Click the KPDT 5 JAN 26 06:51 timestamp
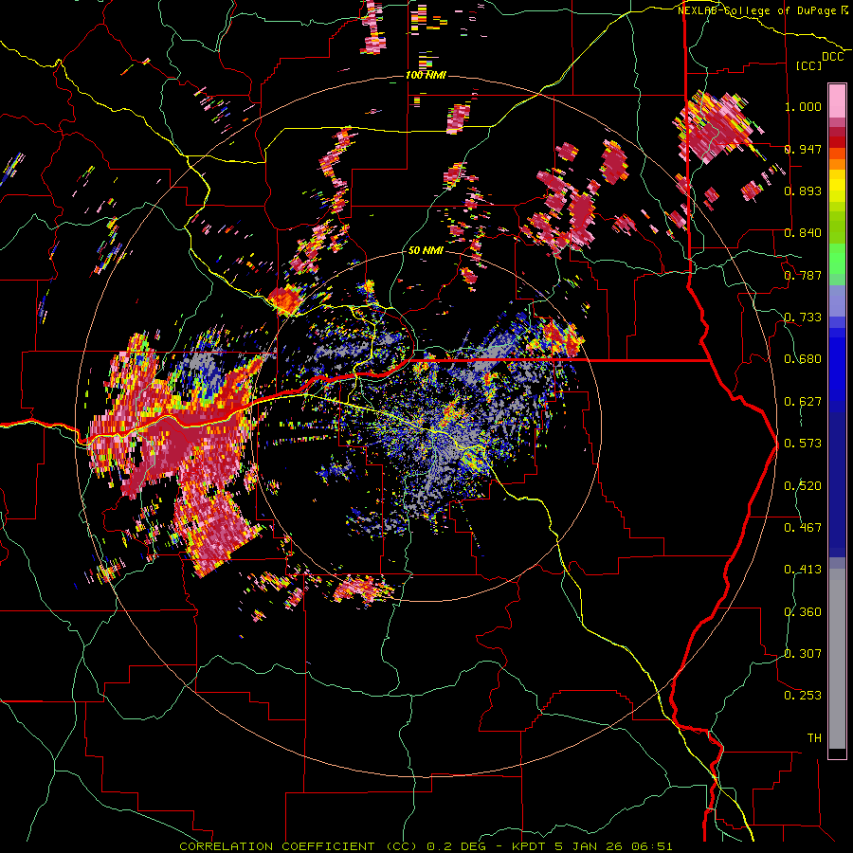The width and height of the screenshot is (853, 853). click(x=592, y=846)
